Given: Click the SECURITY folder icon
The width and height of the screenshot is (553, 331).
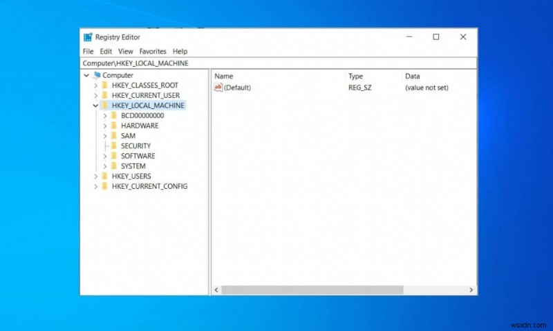Looking at the screenshot, I should [x=113, y=146].
